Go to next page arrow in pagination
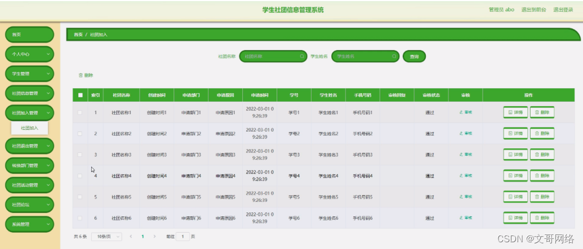 (x=155, y=237)
